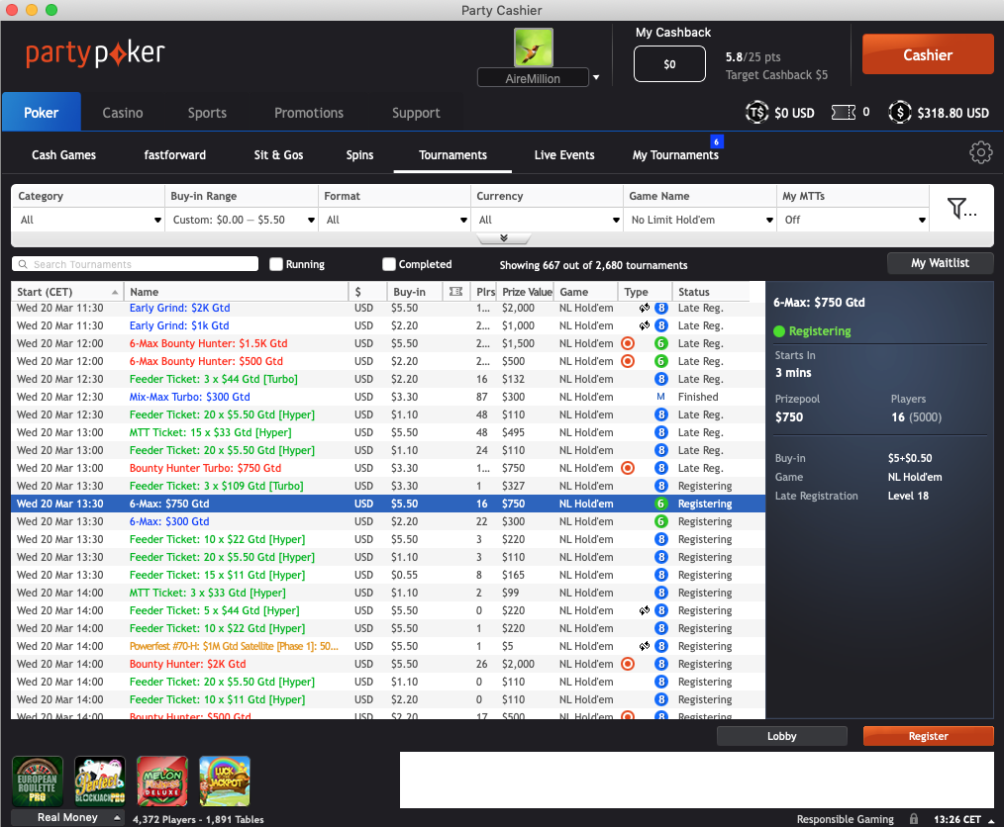The width and height of the screenshot is (1004, 827).
Task: Click the $0 cashback button
Action: point(669,64)
